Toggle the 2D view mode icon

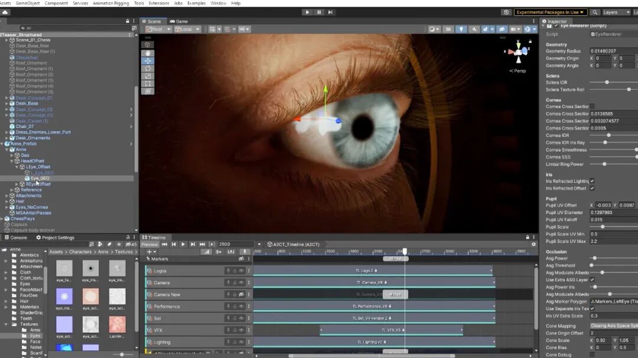click(x=450, y=29)
